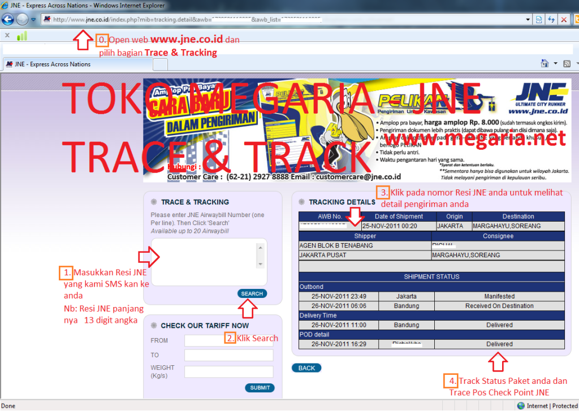Select the URL in the address bar
The image size is (579, 411).
click(x=187, y=19)
